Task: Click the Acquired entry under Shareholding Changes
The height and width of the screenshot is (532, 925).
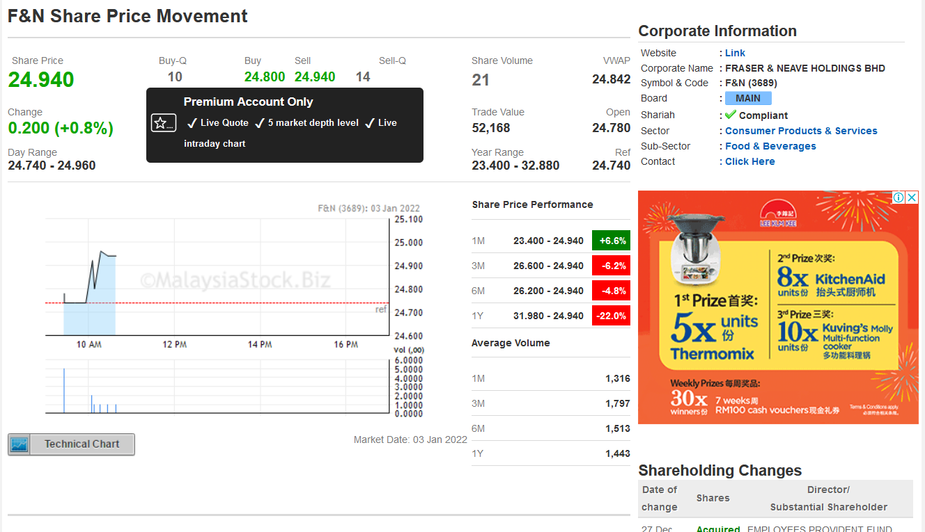Action: click(718, 529)
